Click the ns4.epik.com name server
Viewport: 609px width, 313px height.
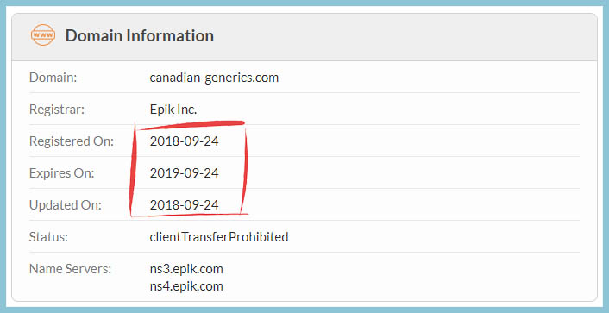coord(186,286)
